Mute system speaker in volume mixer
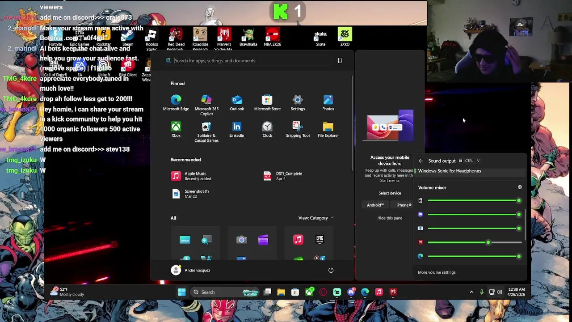 tap(420, 200)
